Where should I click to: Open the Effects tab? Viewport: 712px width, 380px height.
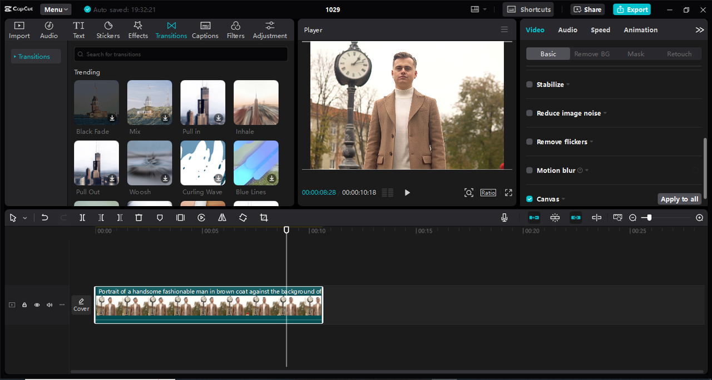point(138,30)
